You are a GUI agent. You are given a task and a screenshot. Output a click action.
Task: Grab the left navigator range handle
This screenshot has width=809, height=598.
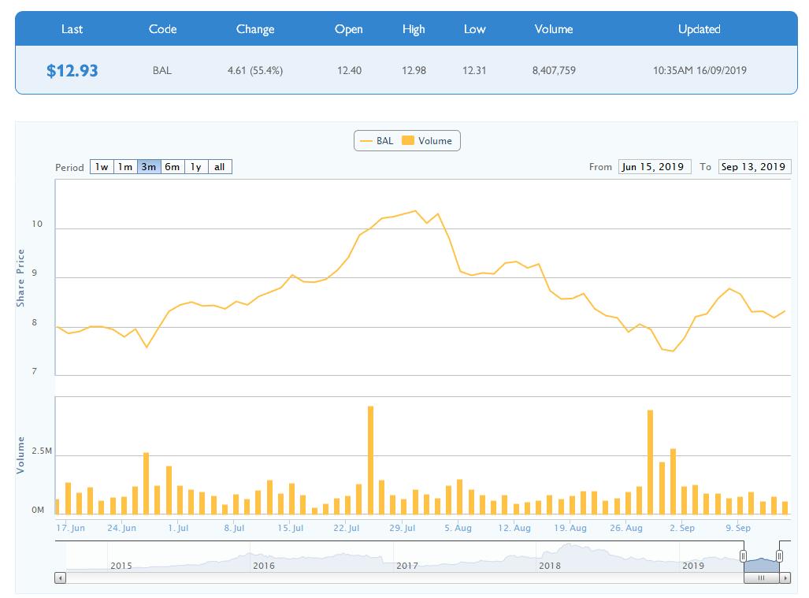[x=743, y=556]
